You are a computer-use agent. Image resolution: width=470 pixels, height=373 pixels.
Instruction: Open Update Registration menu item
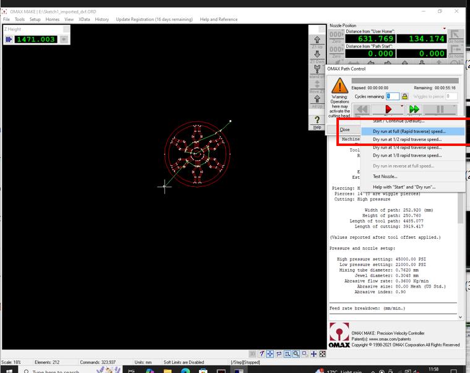155,19
